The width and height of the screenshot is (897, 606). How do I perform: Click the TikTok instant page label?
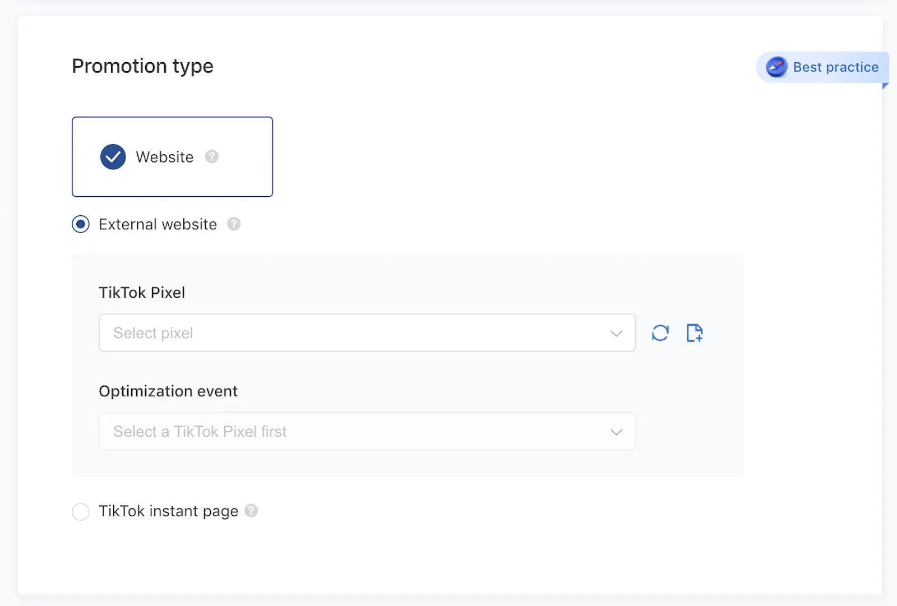(x=168, y=511)
